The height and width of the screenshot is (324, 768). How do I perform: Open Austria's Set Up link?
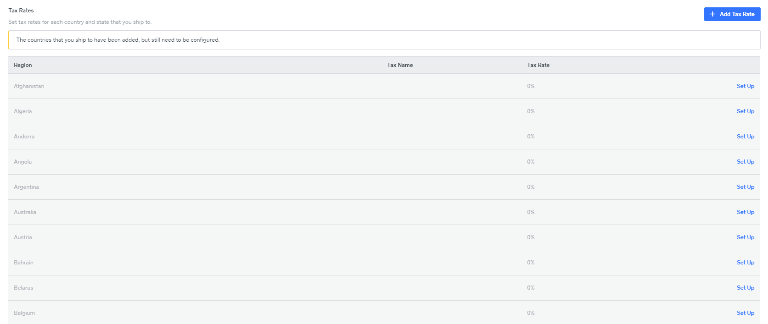745,237
